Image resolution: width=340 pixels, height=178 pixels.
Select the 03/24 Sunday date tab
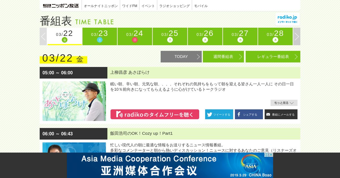(135, 36)
